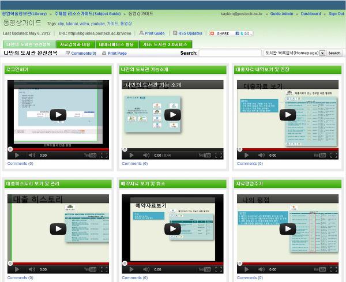This screenshot has width=346, height=282.
Task: Click YouTube logo in 로그인하기 player
Action: point(91,155)
